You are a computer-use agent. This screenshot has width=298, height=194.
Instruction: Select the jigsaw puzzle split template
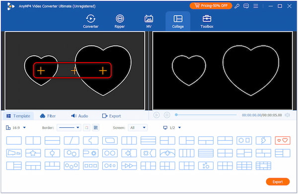[x=91, y=140]
